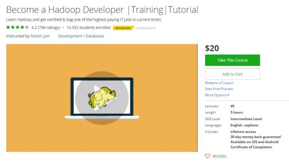
Task: Click the Lectures count 49
Action: click(x=232, y=106)
